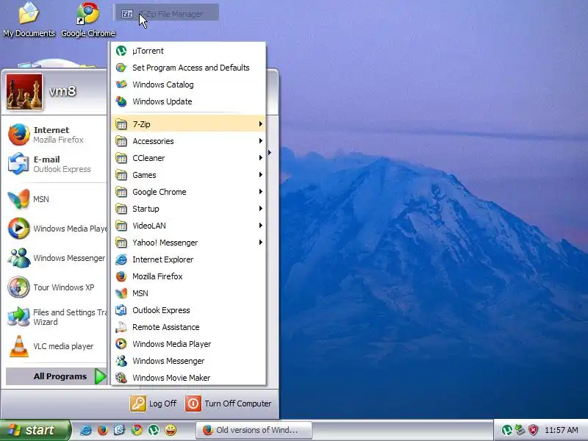Open Internet Mozilla Firefox pinned item
The height and width of the screenshot is (441, 588).
click(56, 135)
